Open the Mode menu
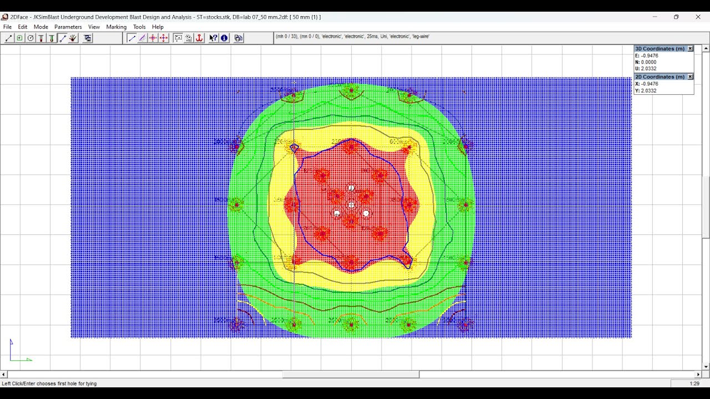Screen dimensions: 710x399 click(41, 27)
